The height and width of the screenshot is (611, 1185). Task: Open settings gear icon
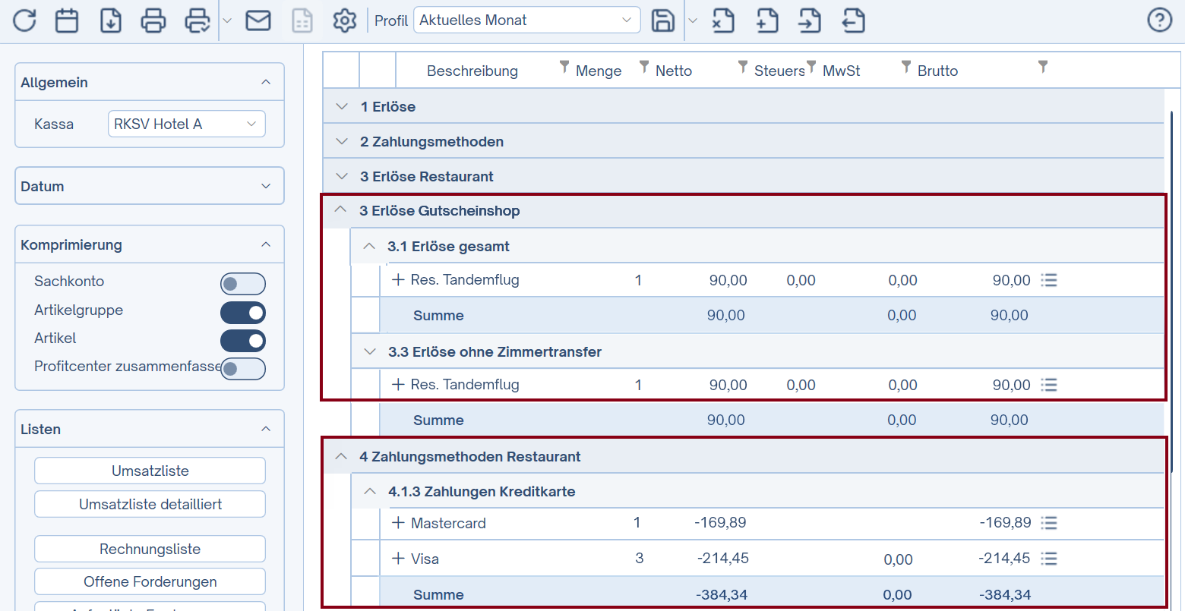point(345,20)
